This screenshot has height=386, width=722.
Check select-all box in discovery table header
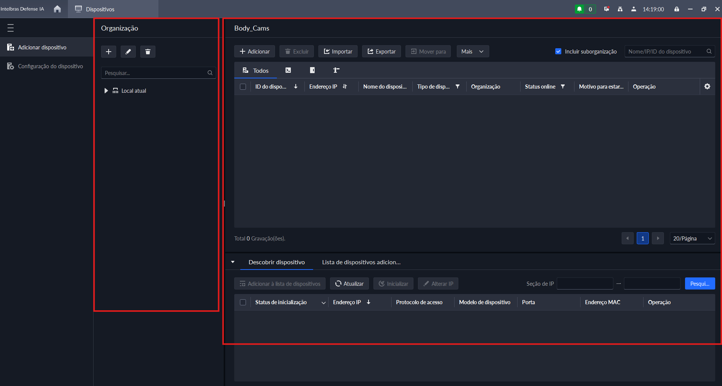243,302
